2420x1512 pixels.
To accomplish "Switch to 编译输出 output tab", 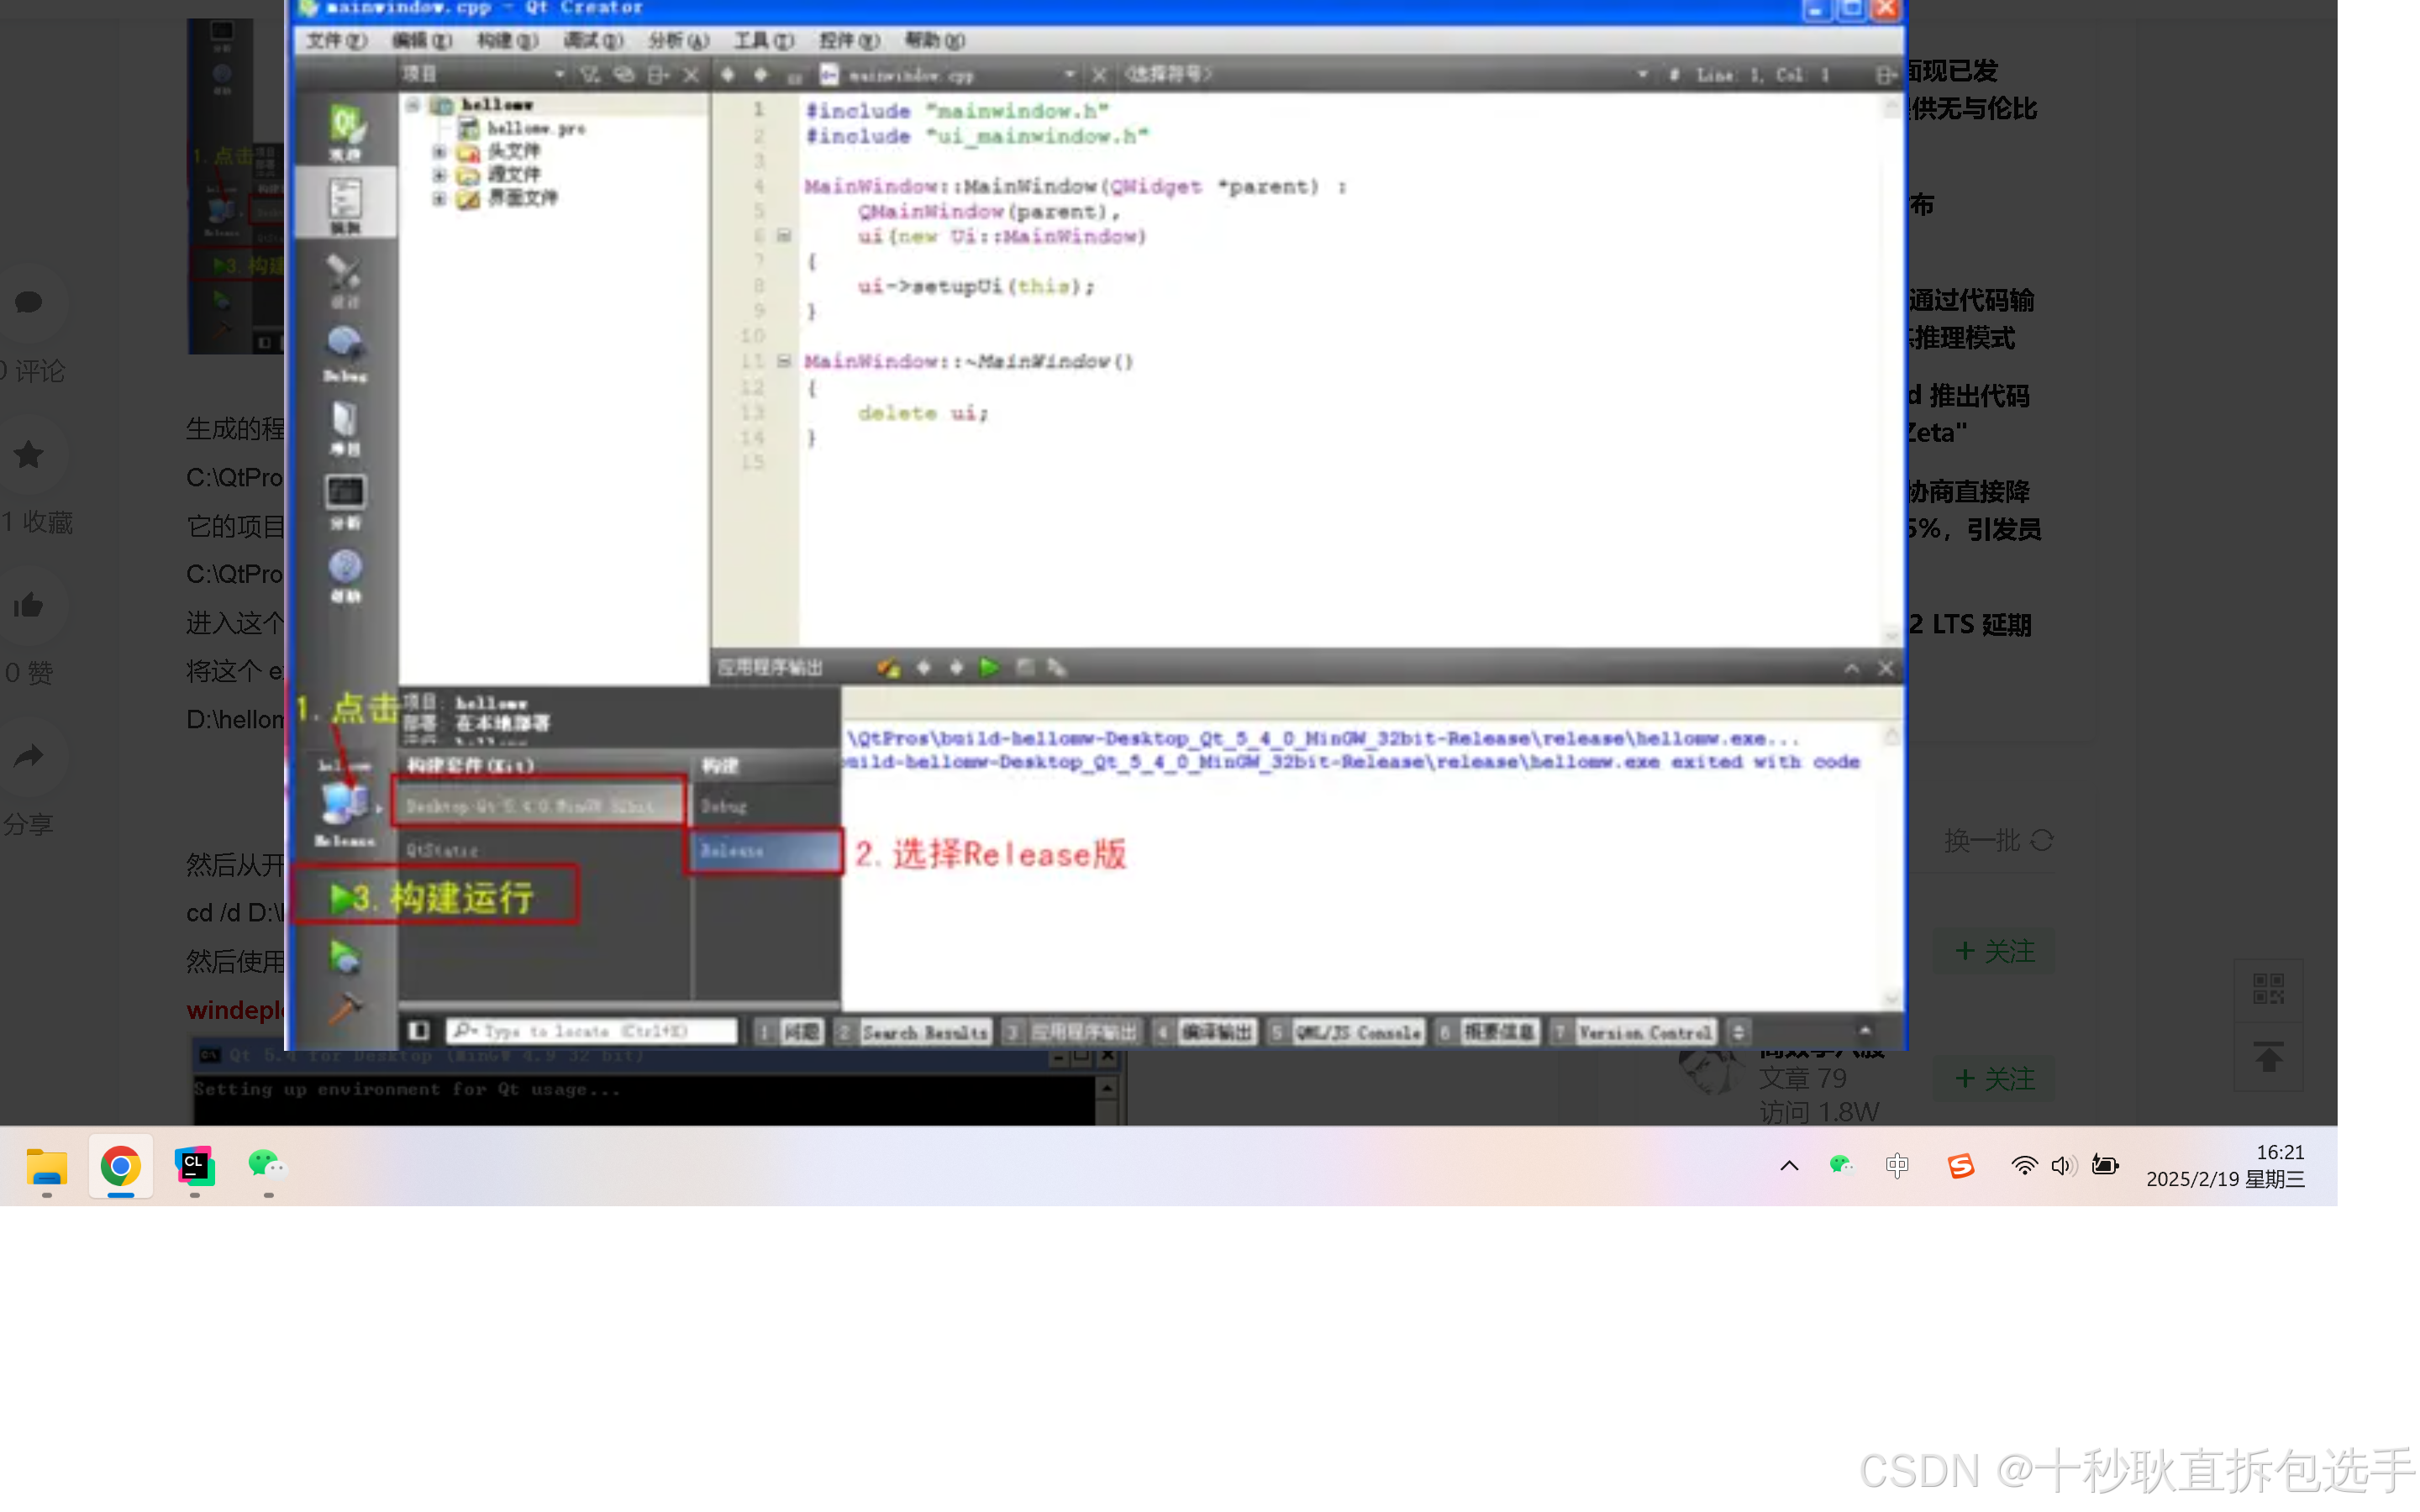I will (x=1206, y=1032).
